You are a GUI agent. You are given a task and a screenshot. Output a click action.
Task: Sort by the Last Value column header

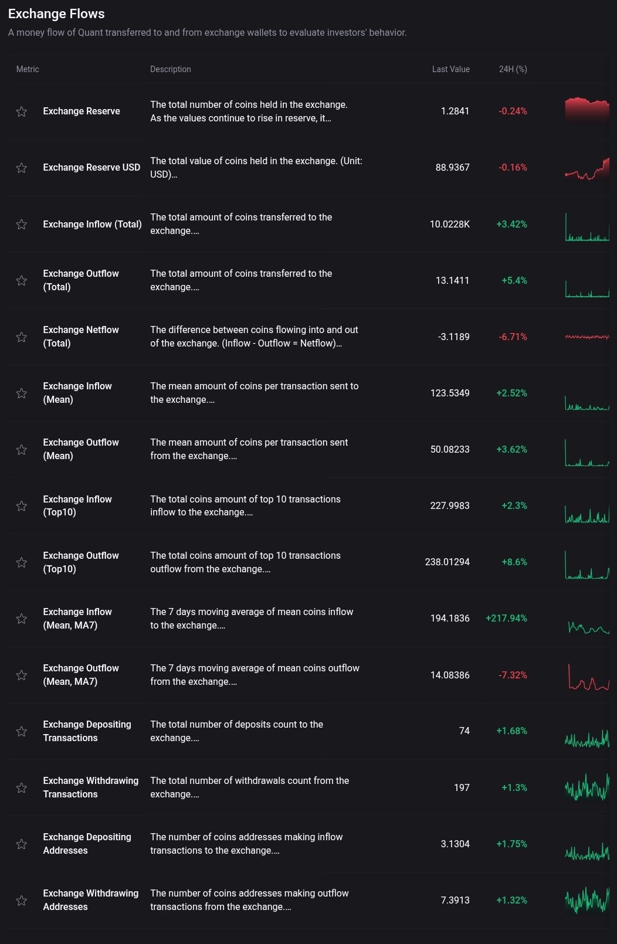click(x=450, y=69)
